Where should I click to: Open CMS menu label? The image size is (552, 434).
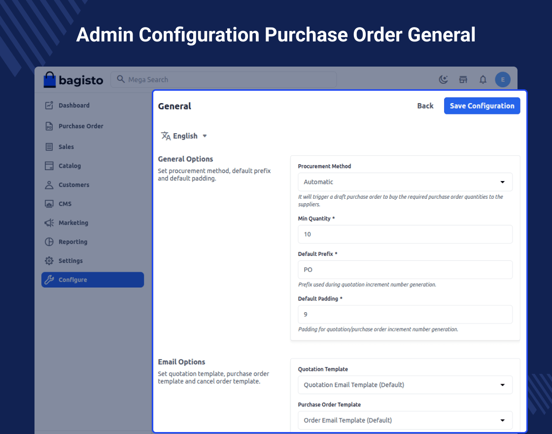point(65,204)
